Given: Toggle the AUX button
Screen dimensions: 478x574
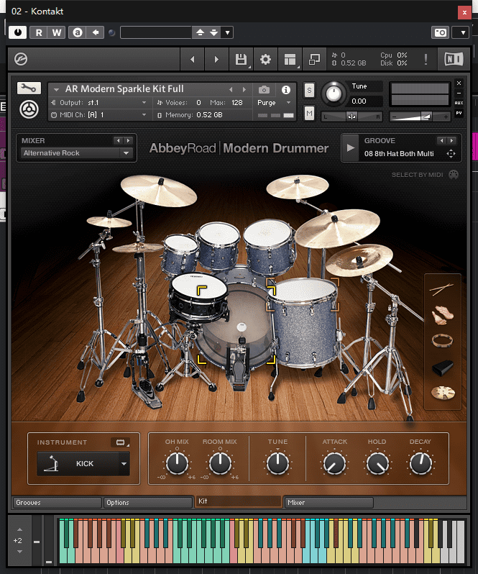Looking at the screenshot, I should (x=459, y=103).
